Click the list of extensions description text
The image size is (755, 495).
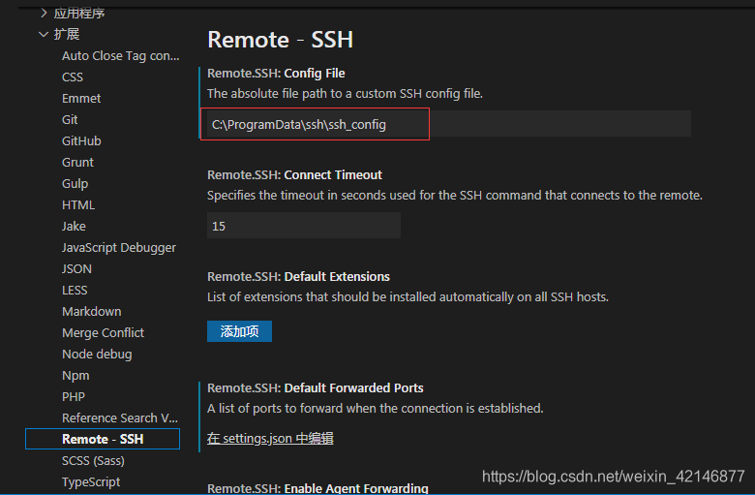coord(408,297)
